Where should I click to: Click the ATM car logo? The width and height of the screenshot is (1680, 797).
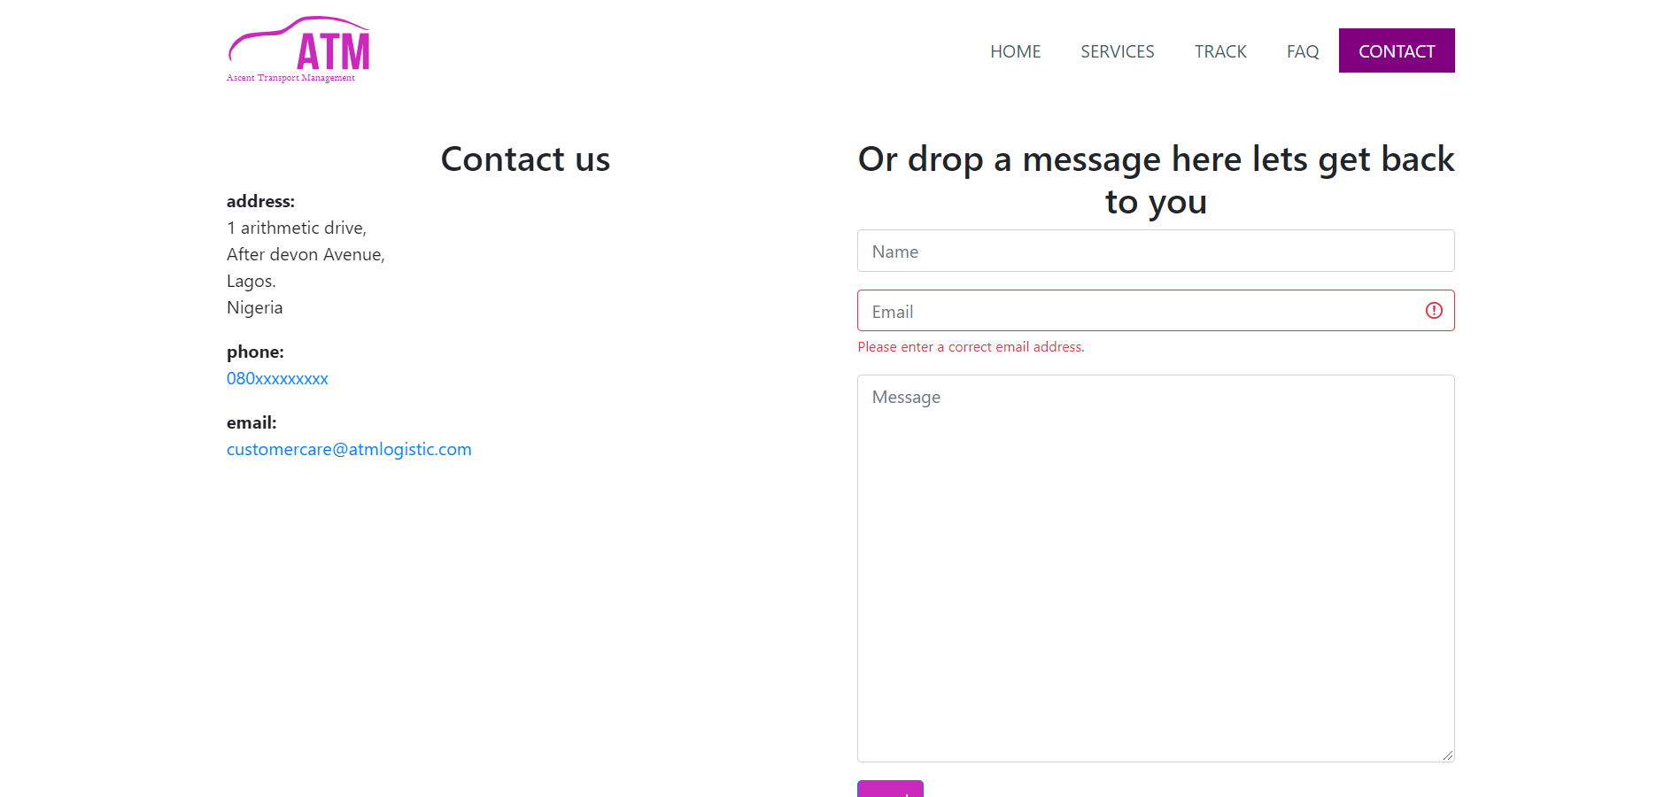(x=298, y=44)
